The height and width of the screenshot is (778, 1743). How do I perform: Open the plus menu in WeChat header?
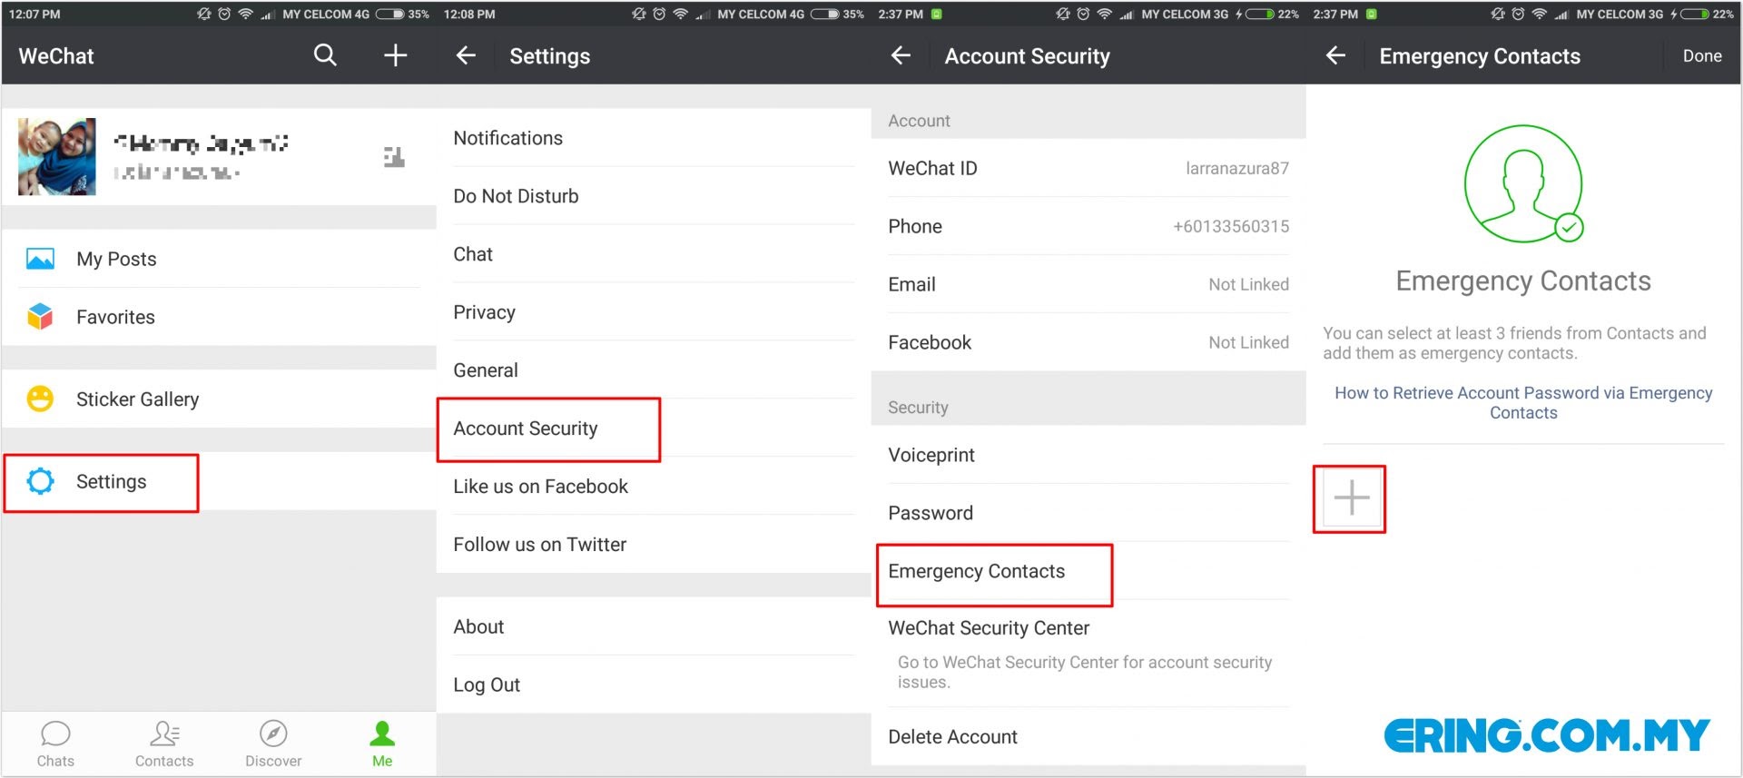[x=395, y=55]
